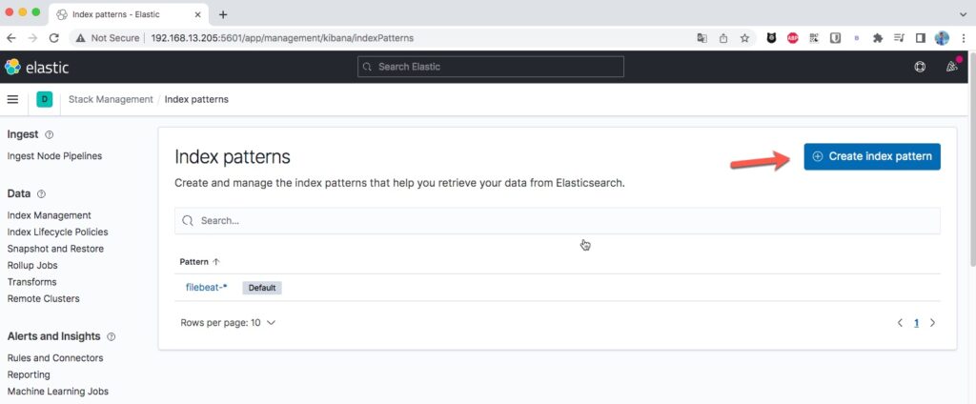Click the Not Secure warning icon
Viewport: 976px width, 404px height.
[x=80, y=38]
